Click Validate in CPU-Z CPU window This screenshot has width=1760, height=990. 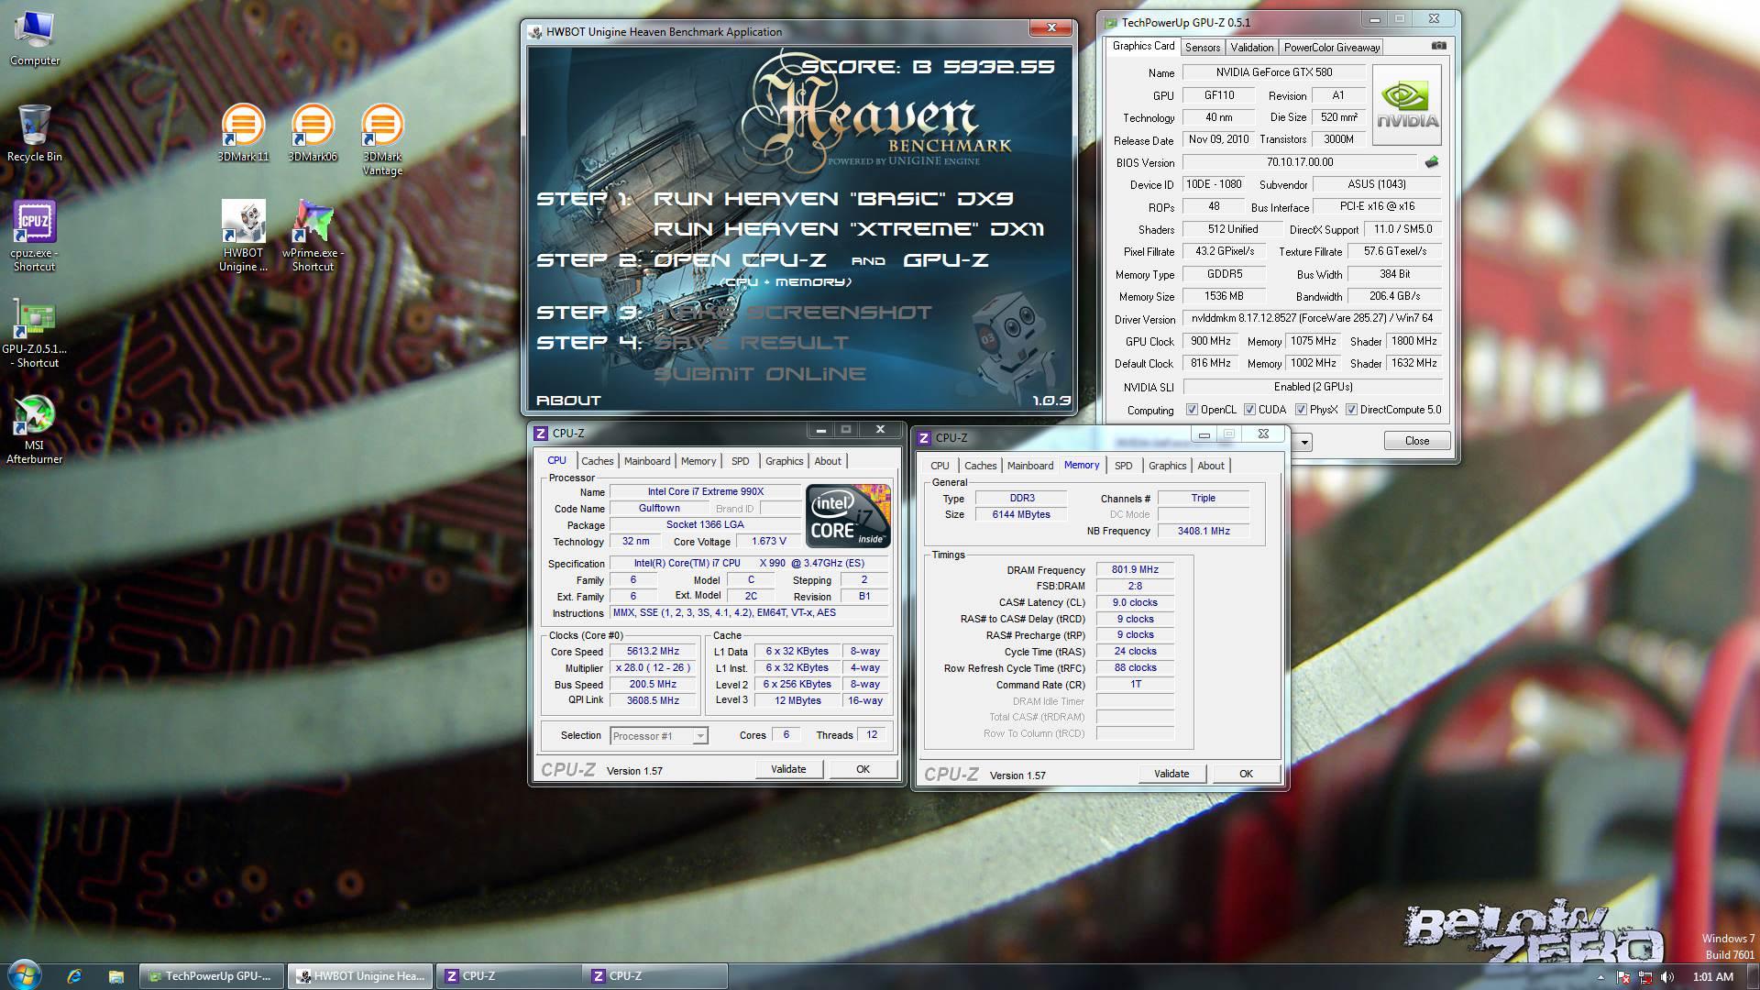click(x=788, y=769)
